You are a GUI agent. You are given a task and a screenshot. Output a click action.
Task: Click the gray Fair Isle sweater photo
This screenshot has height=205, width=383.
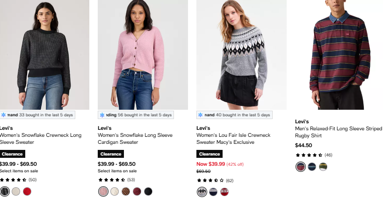pyautogui.click(x=241, y=55)
